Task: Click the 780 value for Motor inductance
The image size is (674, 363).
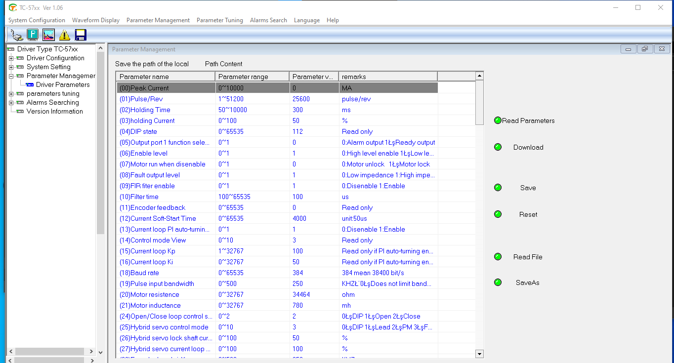Action: pyautogui.click(x=298, y=305)
